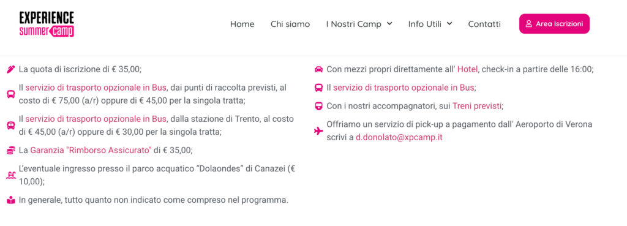Open the Contatti menu item
The height and width of the screenshot is (226, 627).
[x=484, y=24]
